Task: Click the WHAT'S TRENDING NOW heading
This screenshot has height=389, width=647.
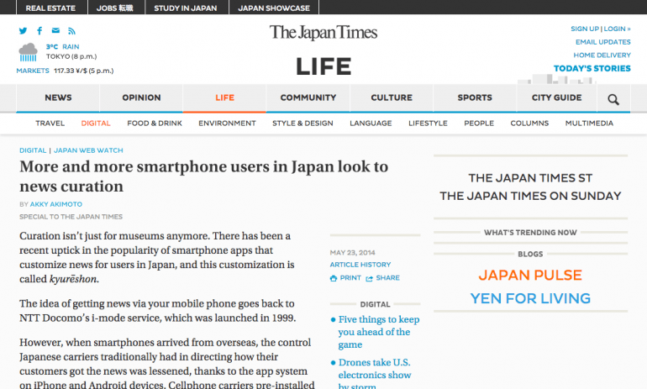Action: [x=530, y=233]
